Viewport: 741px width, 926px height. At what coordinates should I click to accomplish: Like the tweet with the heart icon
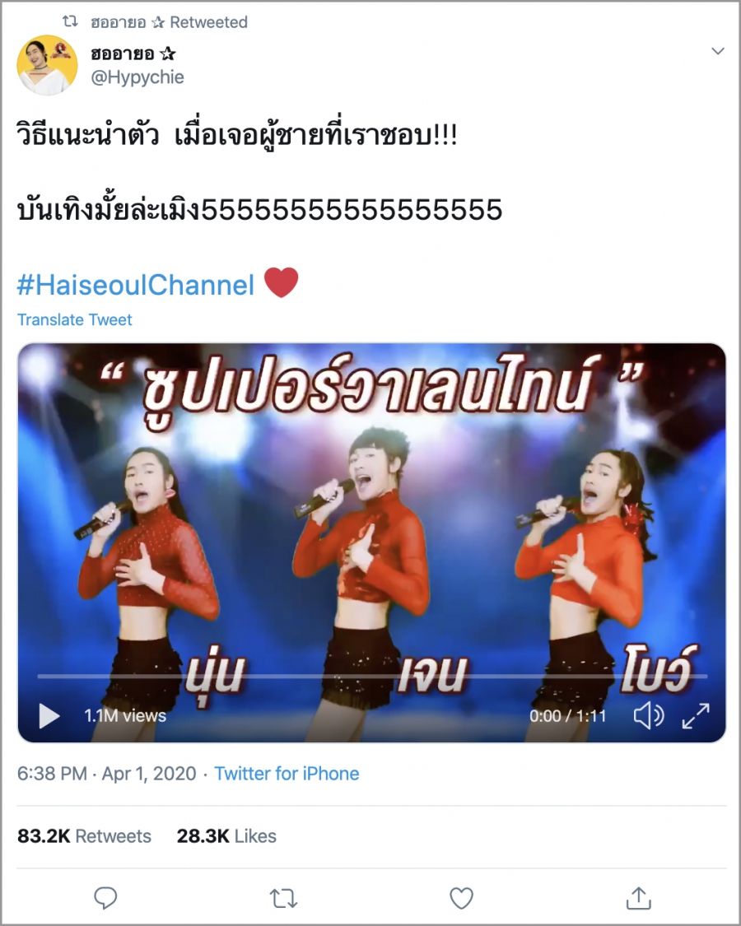tap(462, 898)
